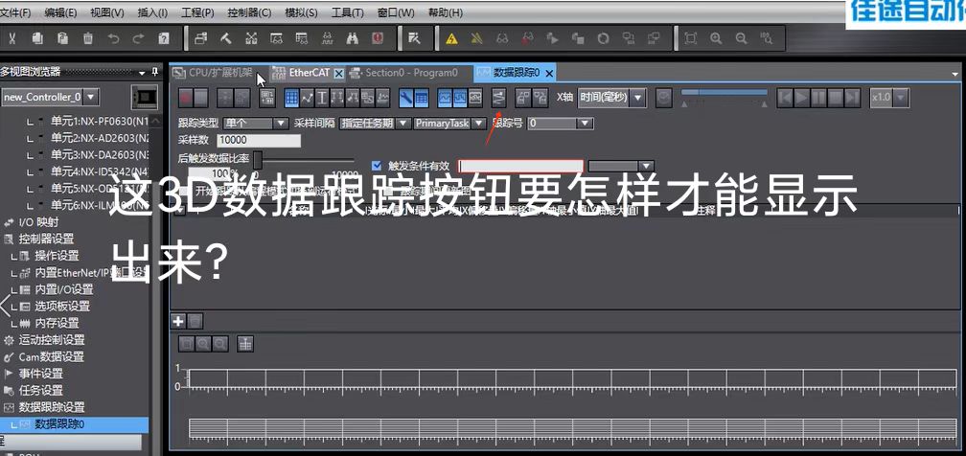Click the wrench settings icon in trace toolbar
Viewport: 966px width, 456px height.
point(407,97)
